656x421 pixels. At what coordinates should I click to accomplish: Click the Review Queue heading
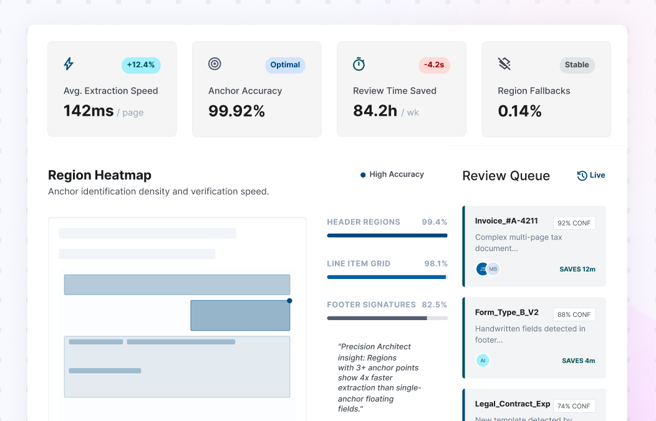point(506,176)
